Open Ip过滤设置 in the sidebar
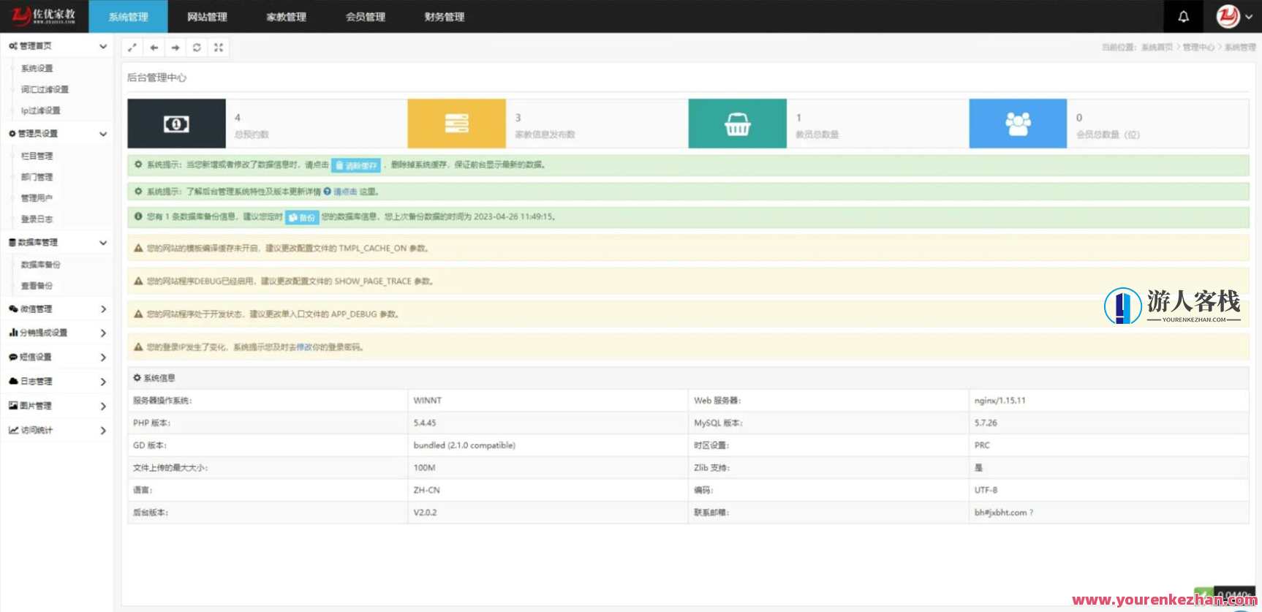The image size is (1262, 612). tap(40, 110)
